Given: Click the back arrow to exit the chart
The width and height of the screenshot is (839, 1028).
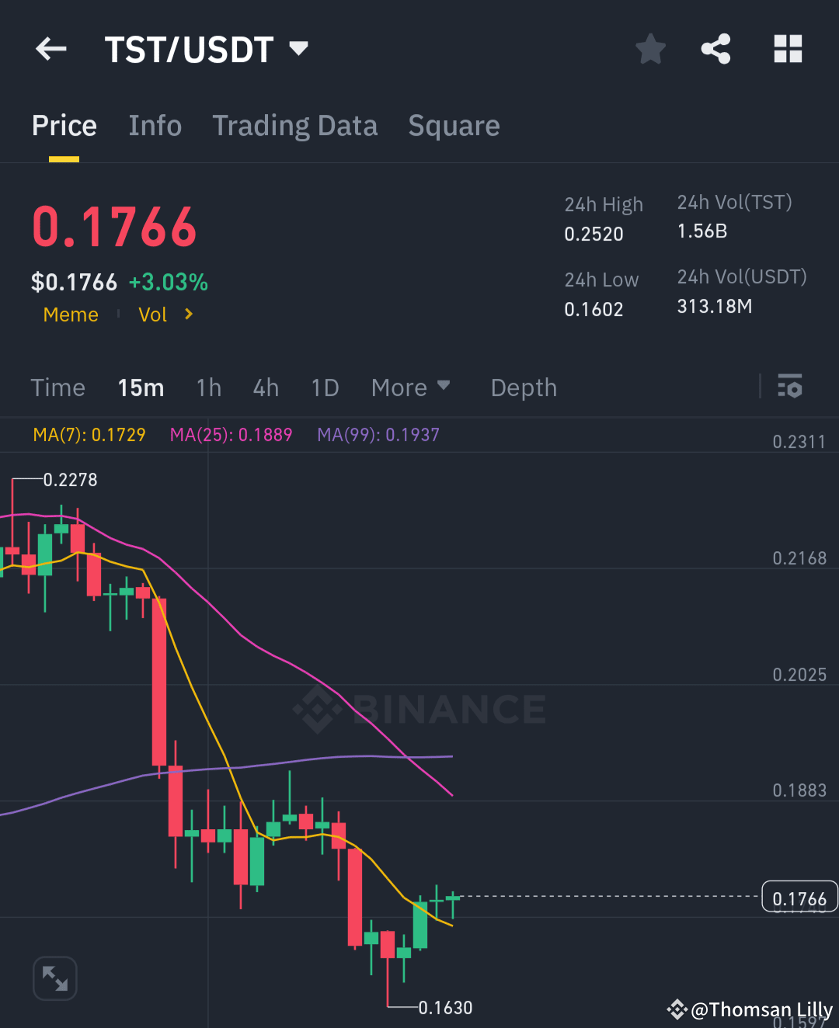Looking at the screenshot, I should pyautogui.click(x=50, y=49).
